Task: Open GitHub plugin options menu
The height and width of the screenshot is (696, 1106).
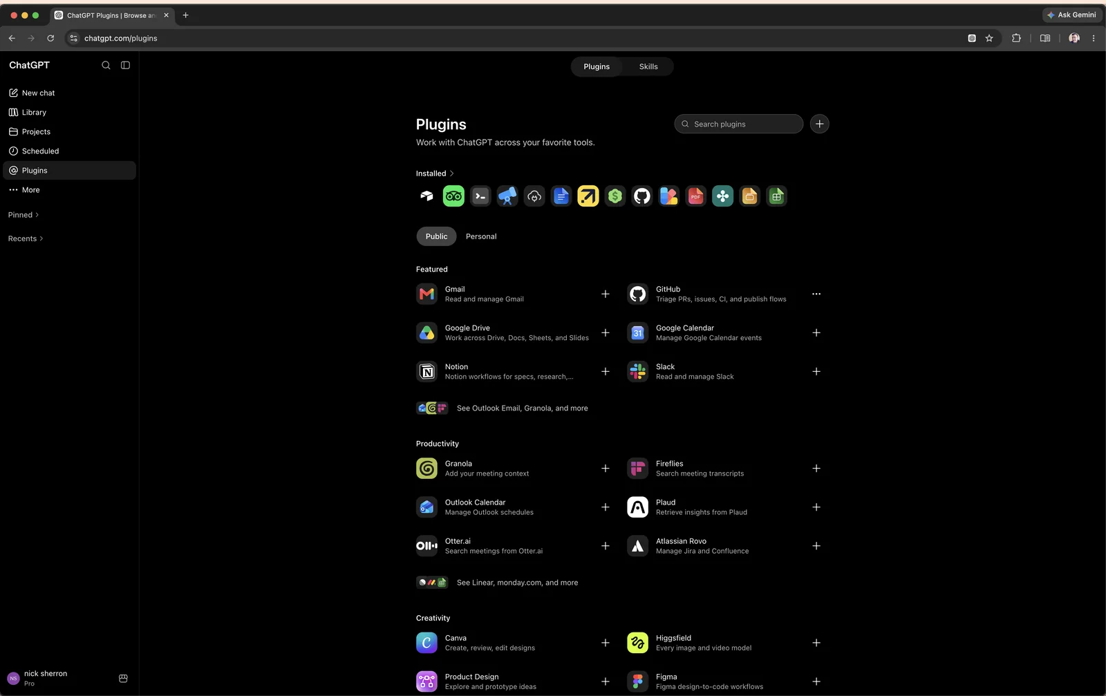Action: click(x=816, y=294)
